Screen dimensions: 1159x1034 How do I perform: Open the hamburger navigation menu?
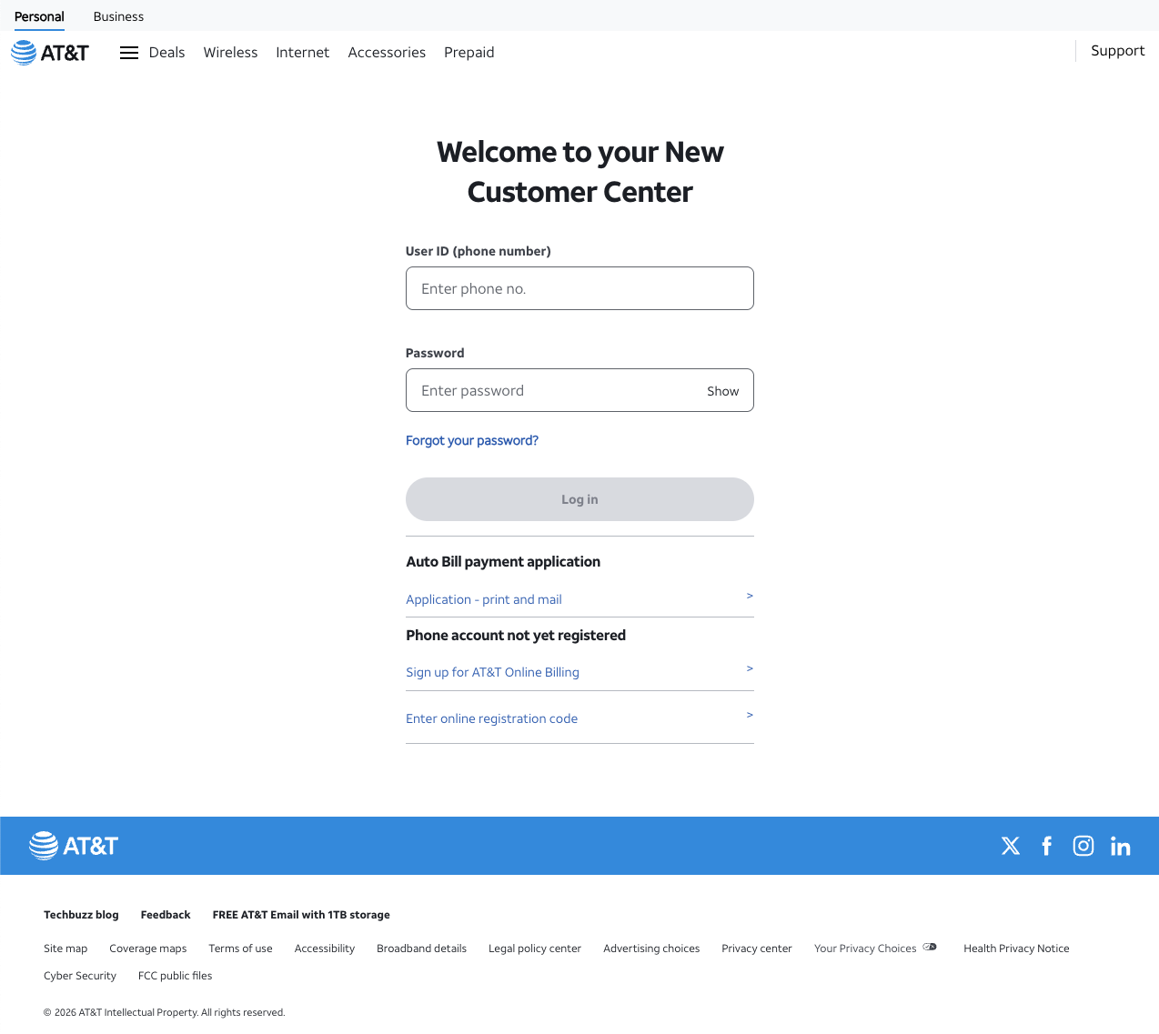129,53
